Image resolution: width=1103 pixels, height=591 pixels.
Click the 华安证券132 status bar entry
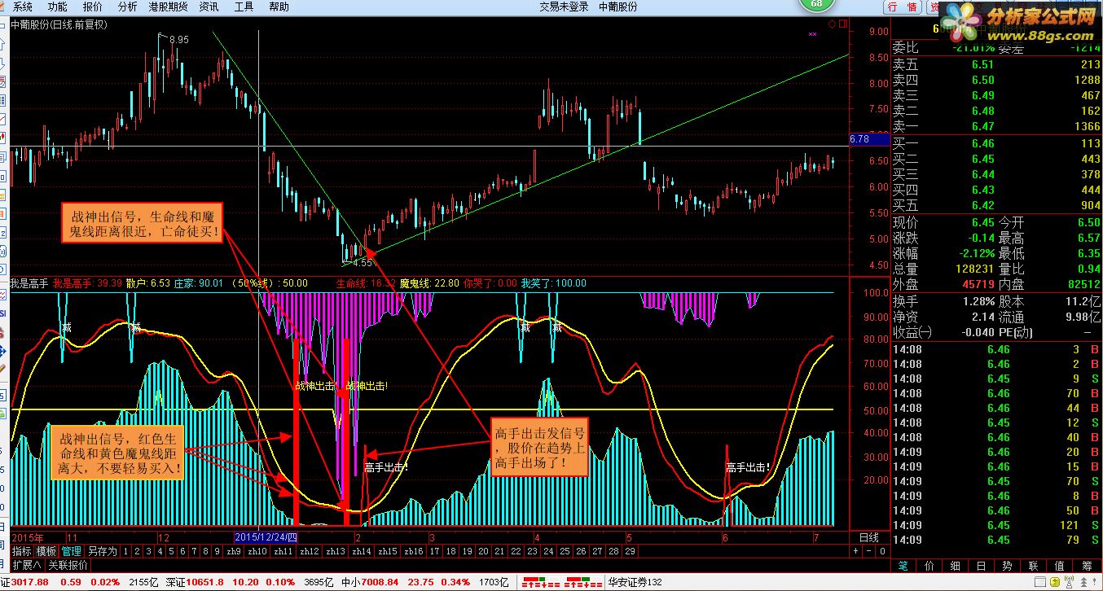[635, 582]
